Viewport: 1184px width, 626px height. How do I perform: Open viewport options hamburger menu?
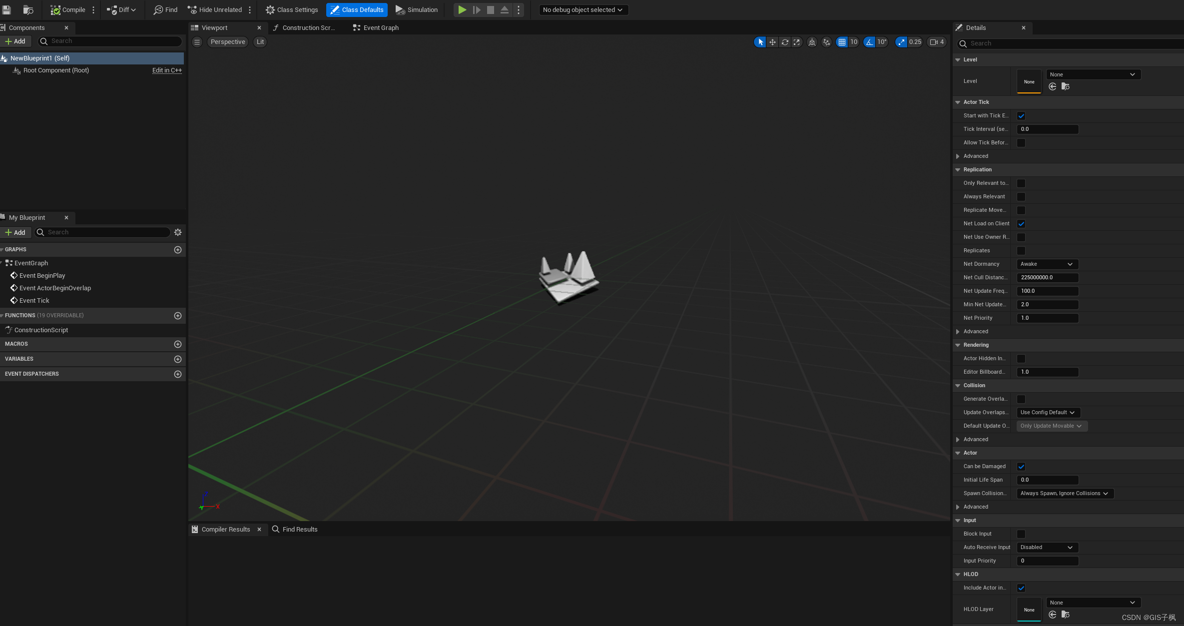pyautogui.click(x=197, y=42)
